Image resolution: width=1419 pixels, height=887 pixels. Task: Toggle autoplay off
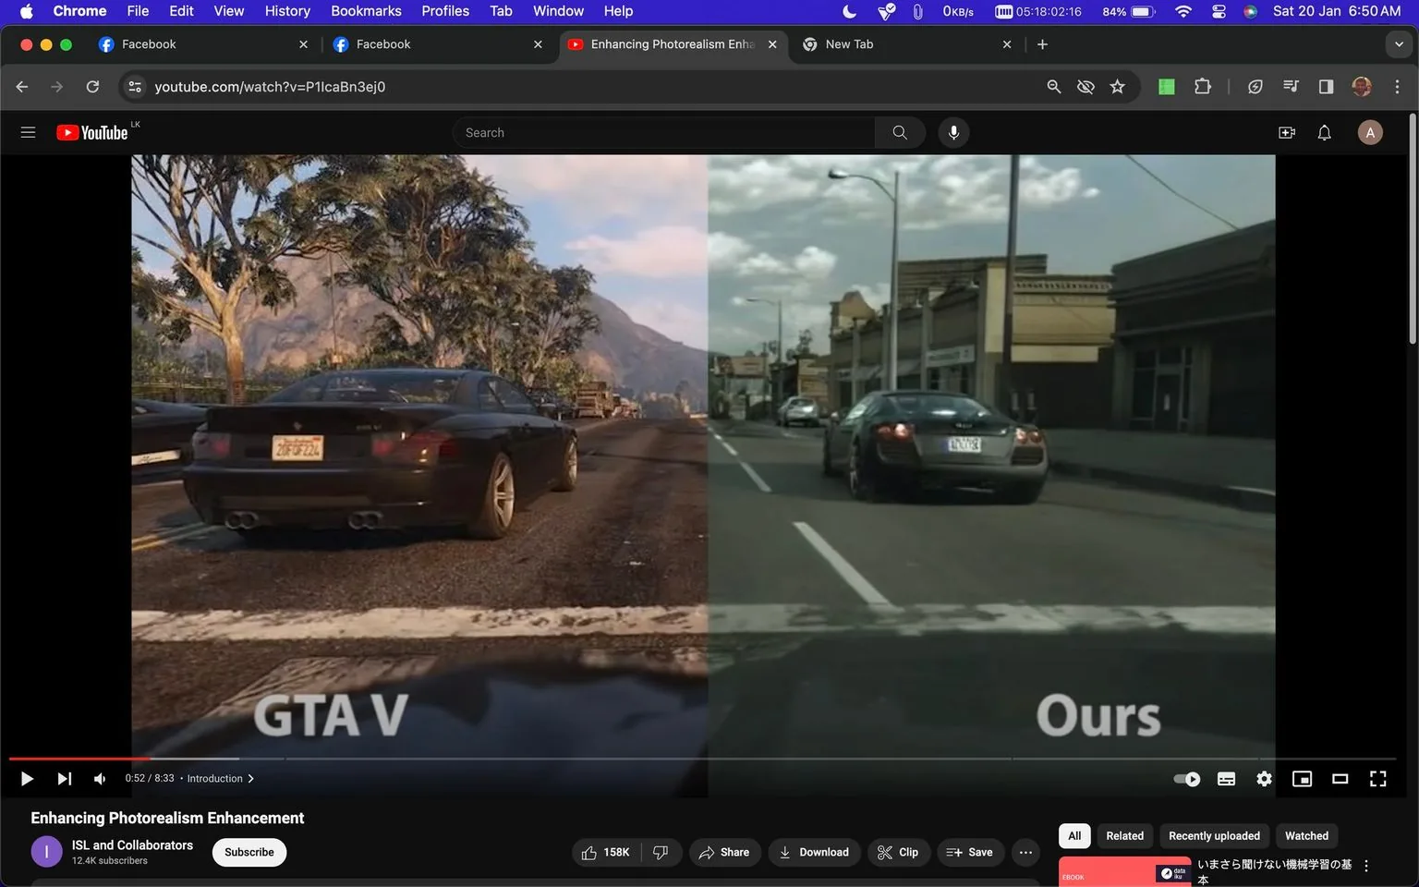1185,778
